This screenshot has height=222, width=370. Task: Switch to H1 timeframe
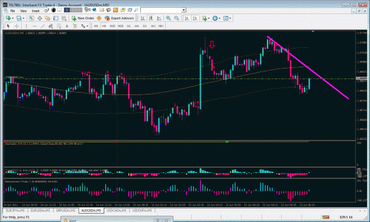point(128,26)
